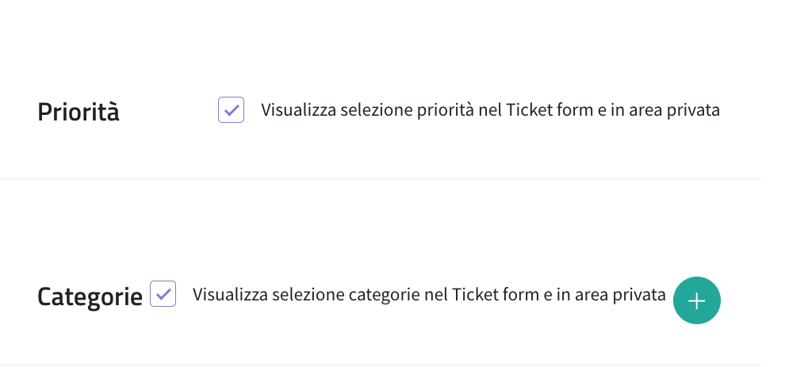Hide priority selection from private area

[231, 110]
